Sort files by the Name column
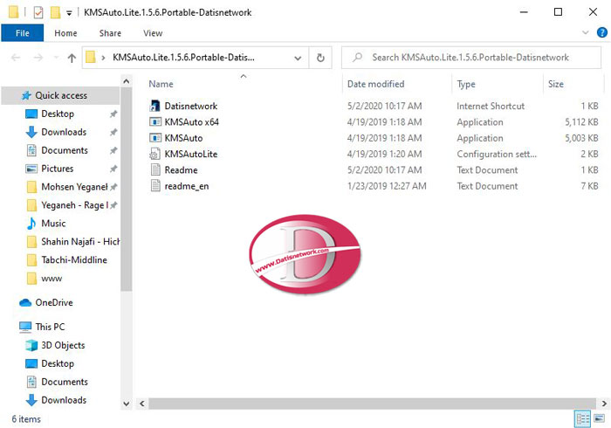This screenshot has width=611, height=428. [161, 84]
